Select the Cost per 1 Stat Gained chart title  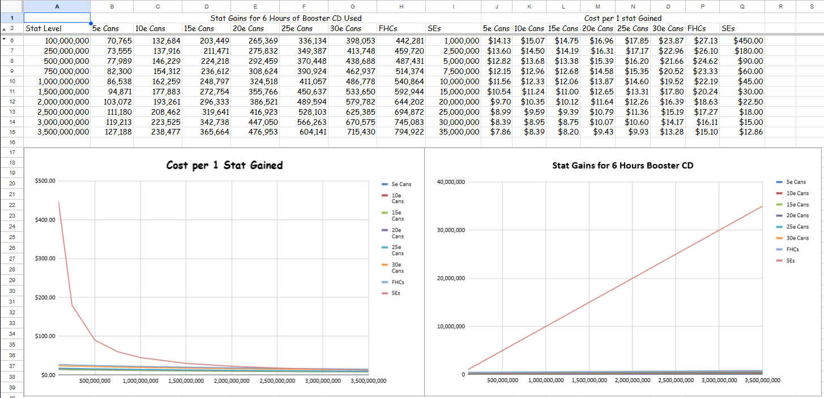coord(224,165)
